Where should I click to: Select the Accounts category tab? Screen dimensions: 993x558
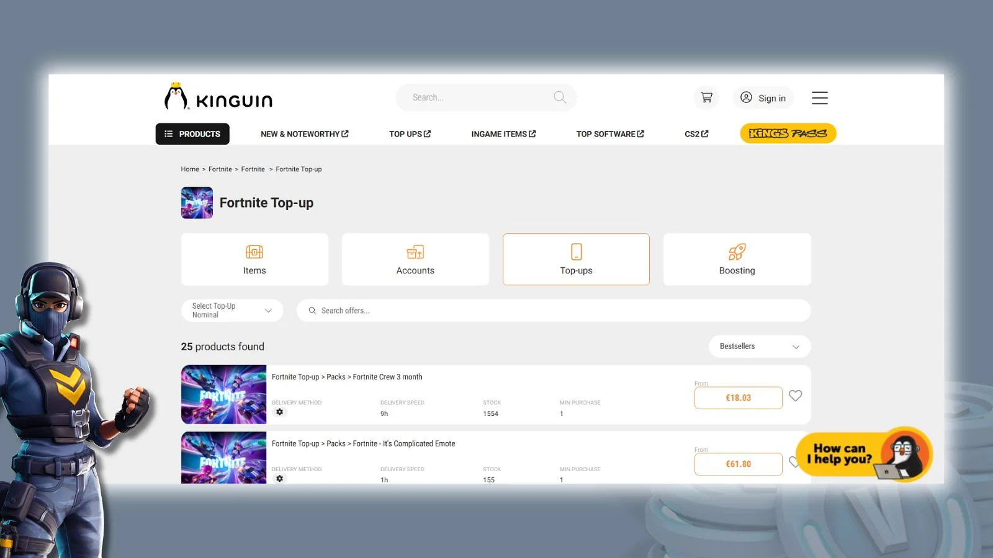coord(415,259)
